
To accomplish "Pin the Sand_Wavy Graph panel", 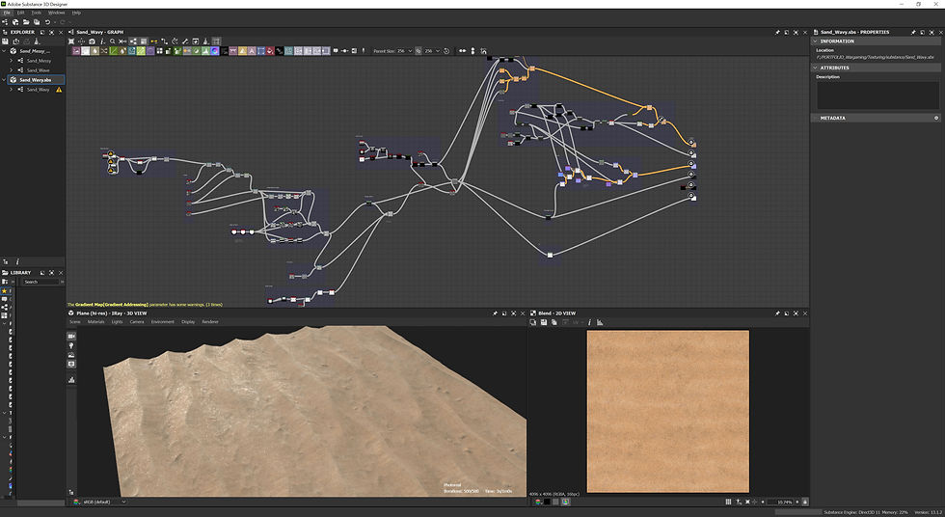I will pyautogui.click(x=777, y=32).
